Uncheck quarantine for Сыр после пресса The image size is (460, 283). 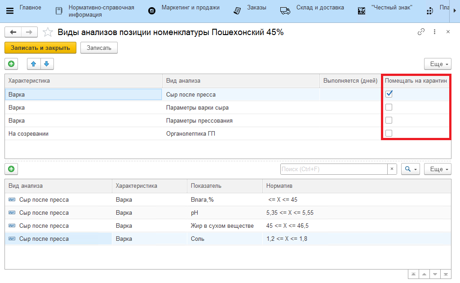point(389,94)
